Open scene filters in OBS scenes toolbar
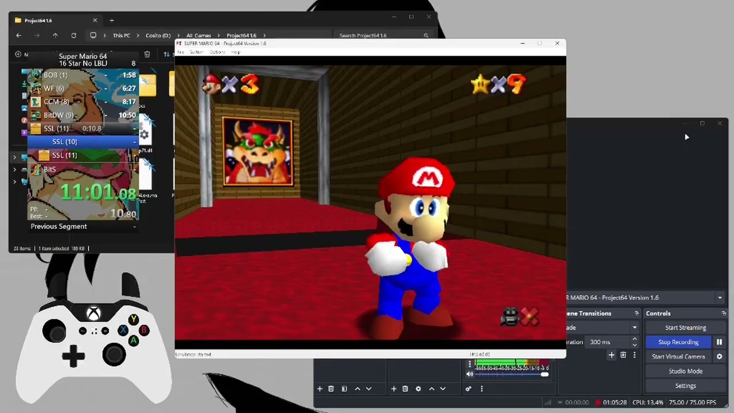The image size is (734, 413). click(344, 388)
